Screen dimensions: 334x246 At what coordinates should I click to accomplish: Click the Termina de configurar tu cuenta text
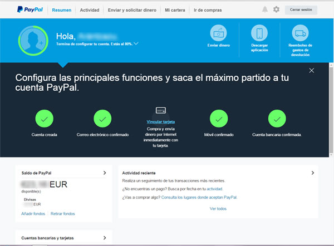pos(94,44)
